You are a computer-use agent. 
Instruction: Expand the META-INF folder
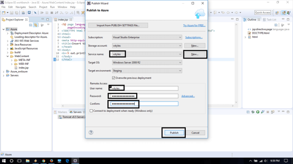[12, 60]
